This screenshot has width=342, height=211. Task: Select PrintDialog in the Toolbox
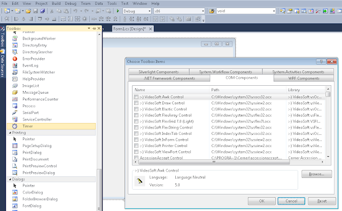[51, 152]
